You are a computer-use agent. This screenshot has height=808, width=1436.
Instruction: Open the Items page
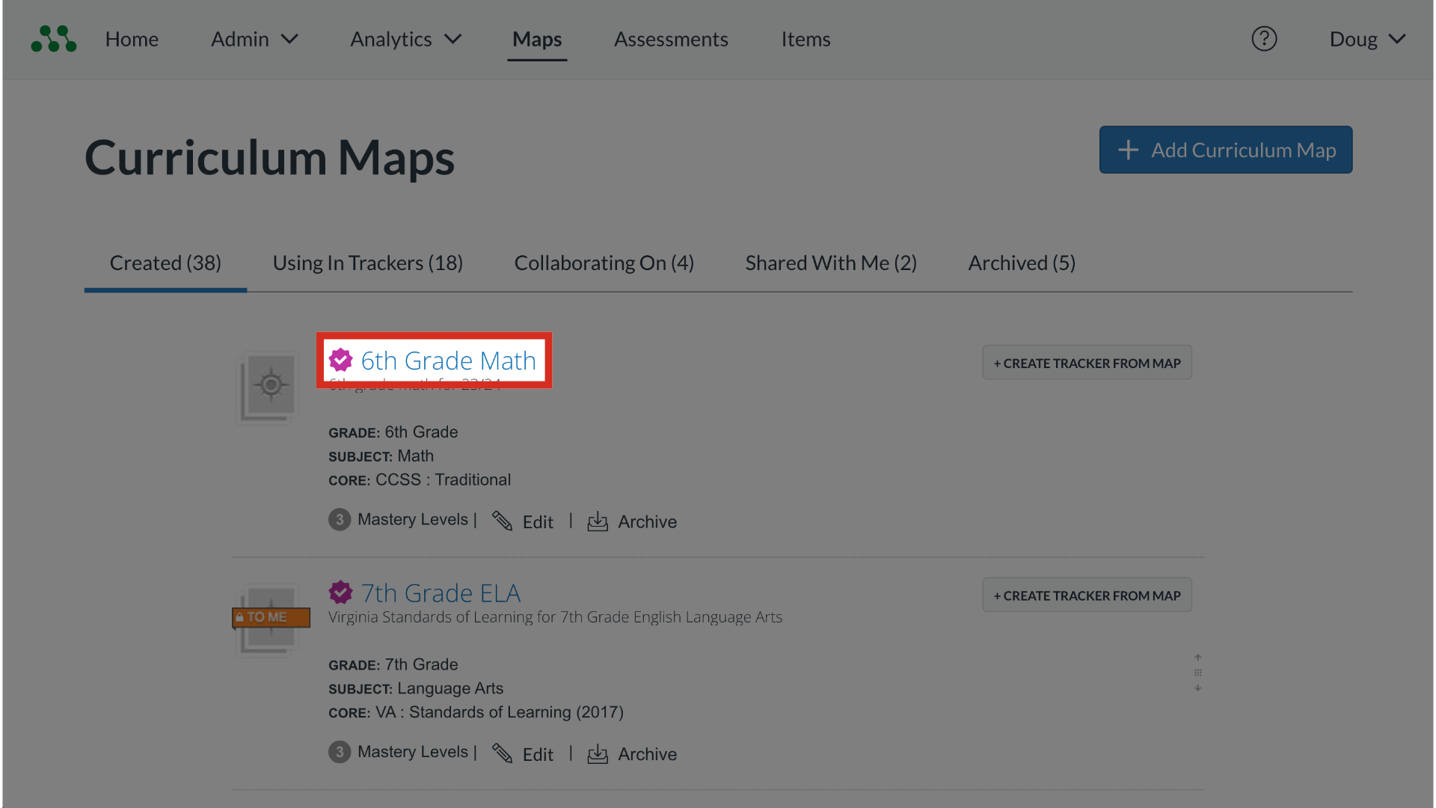pos(806,39)
